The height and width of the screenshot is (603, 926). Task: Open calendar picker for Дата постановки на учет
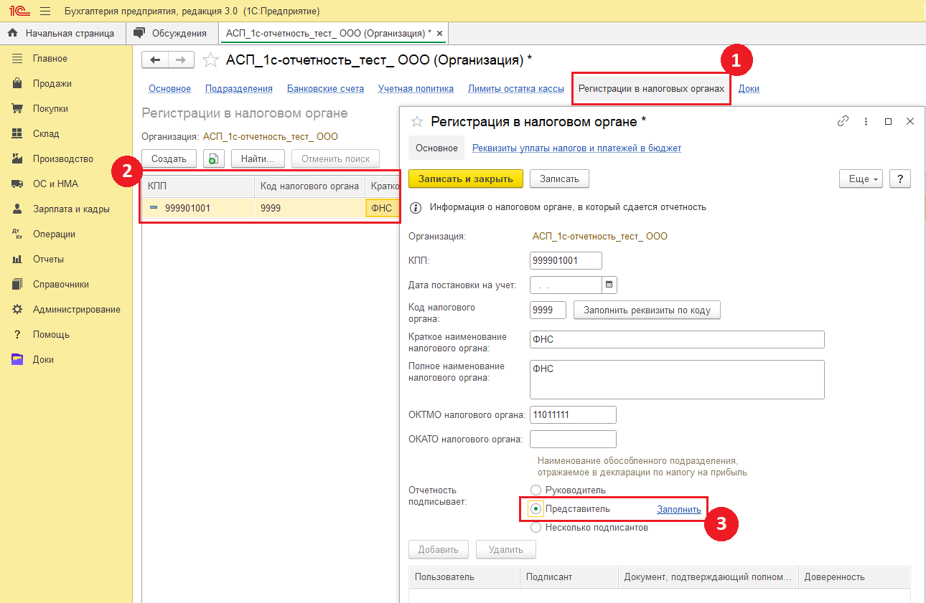pos(609,285)
